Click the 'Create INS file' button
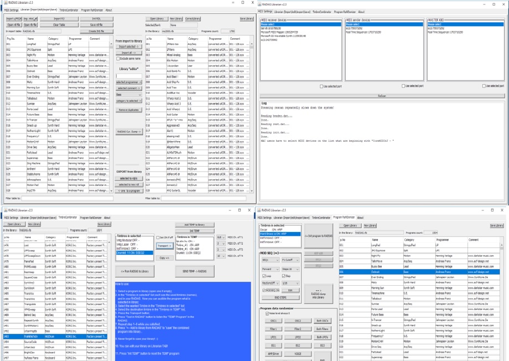Viewport: 509px width, 361px height. 96,31
